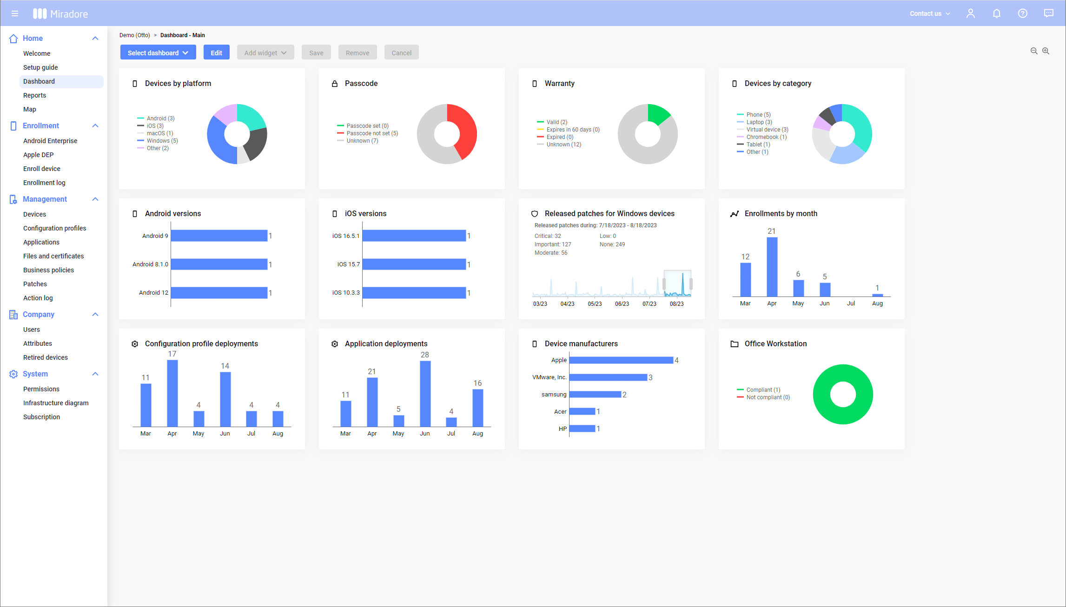Click the Warranty shield icon
Screen dimensions: 1066x607
point(535,84)
